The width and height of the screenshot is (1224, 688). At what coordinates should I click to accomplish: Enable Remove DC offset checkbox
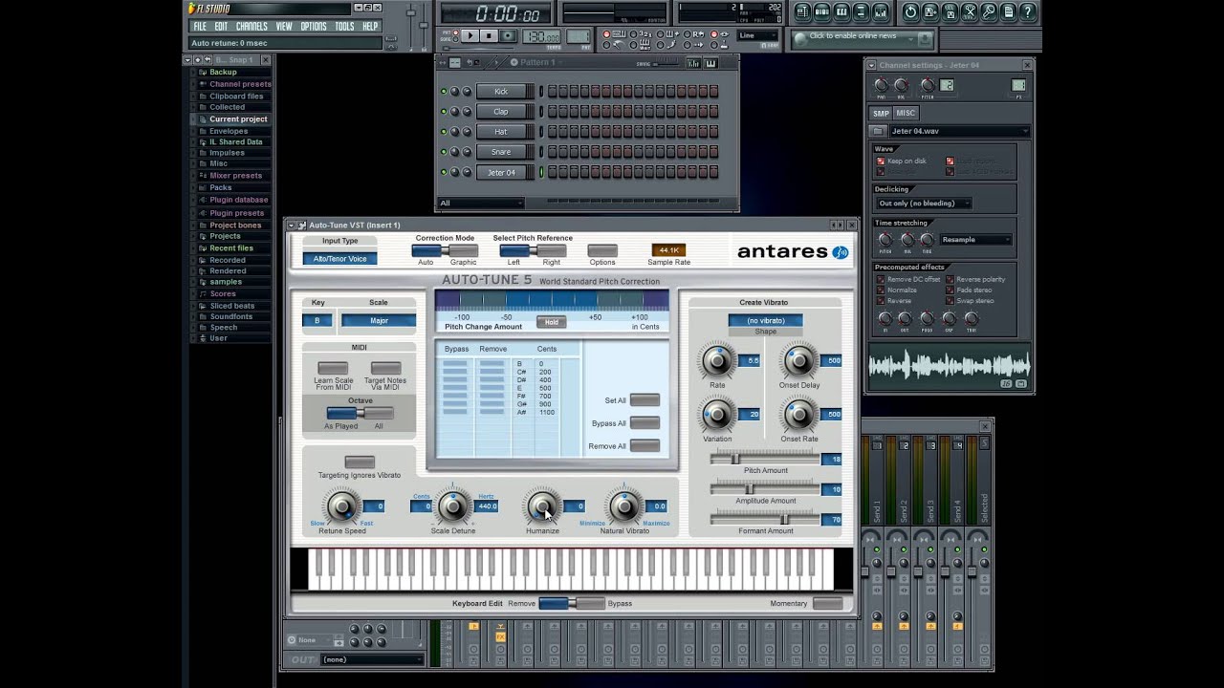click(x=881, y=280)
